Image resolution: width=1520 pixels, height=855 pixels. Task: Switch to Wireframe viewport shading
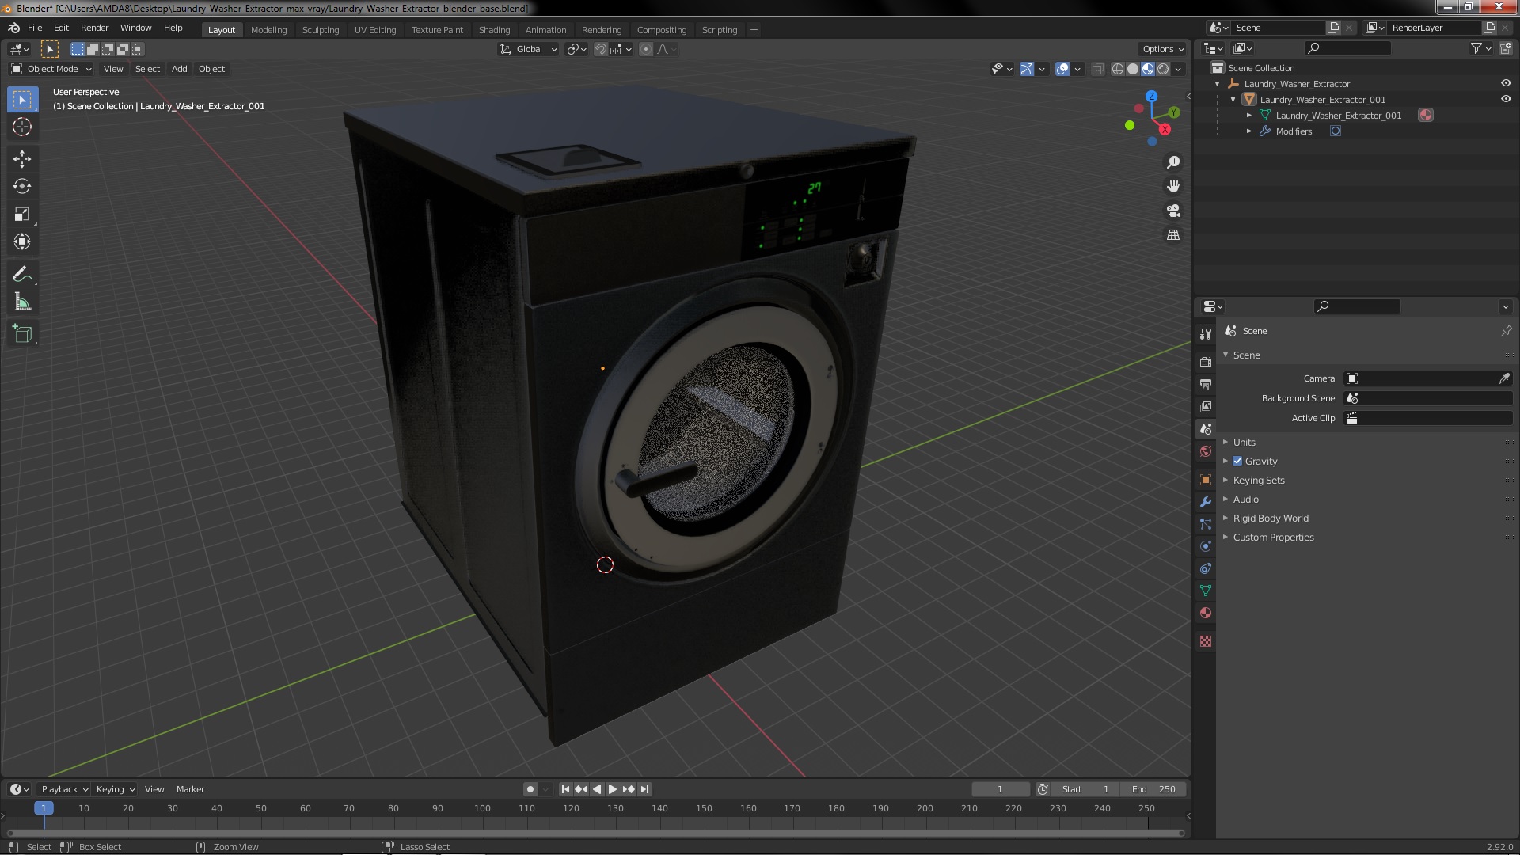click(x=1118, y=70)
